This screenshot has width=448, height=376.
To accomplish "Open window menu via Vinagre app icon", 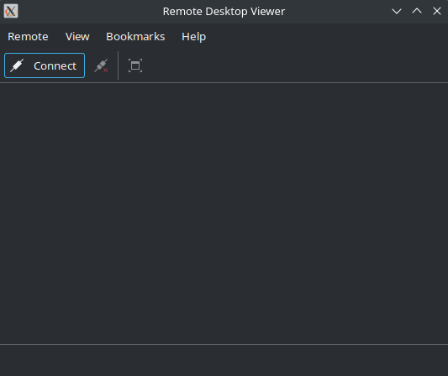I will [x=11, y=11].
